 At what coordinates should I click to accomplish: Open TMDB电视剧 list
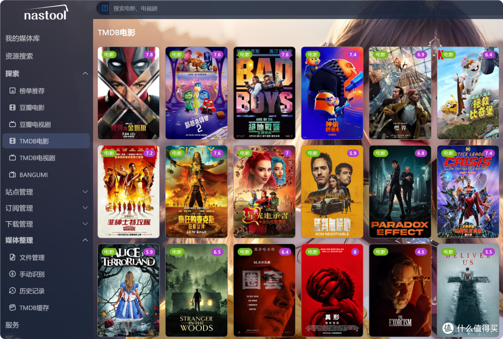coord(37,158)
